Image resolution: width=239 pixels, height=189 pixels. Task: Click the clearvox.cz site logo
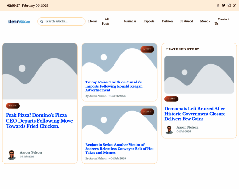click(x=19, y=21)
